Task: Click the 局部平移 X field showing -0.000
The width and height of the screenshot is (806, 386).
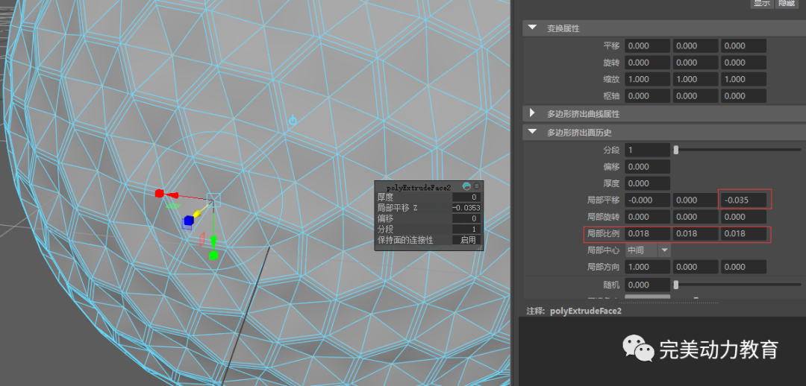Action: point(648,200)
